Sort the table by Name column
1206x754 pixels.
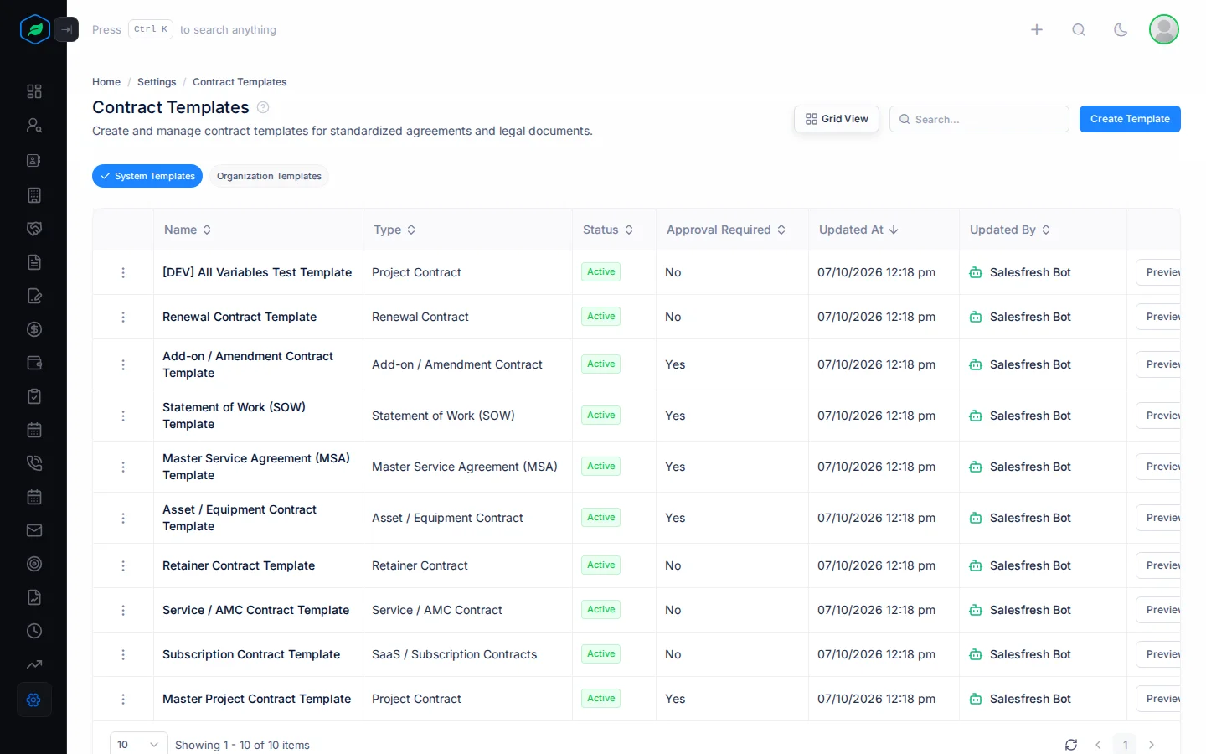188,230
